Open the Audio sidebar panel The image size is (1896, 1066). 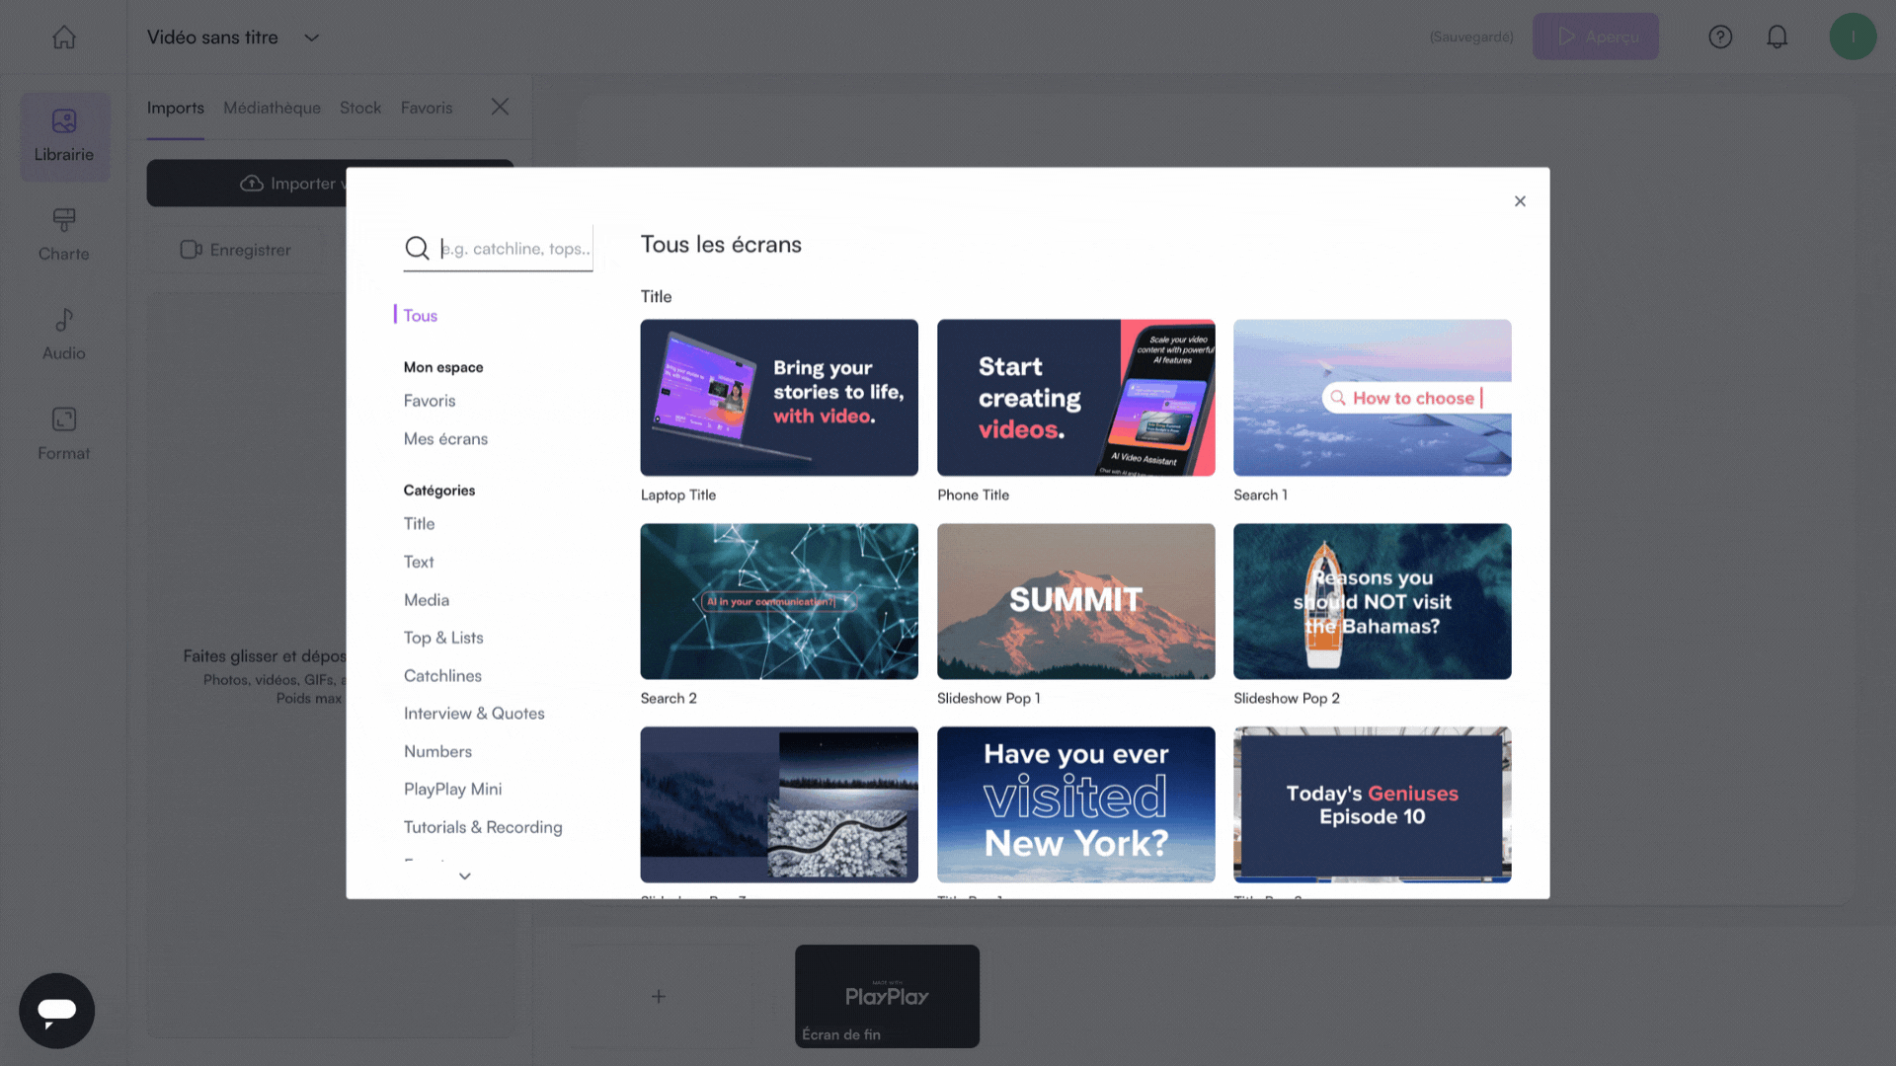tap(64, 335)
